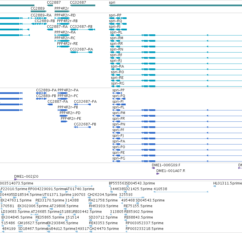Image resolution: width=242 pixels, height=233 pixels.
Task: Click EST RH63939.5prime
Action: (104, 206)
